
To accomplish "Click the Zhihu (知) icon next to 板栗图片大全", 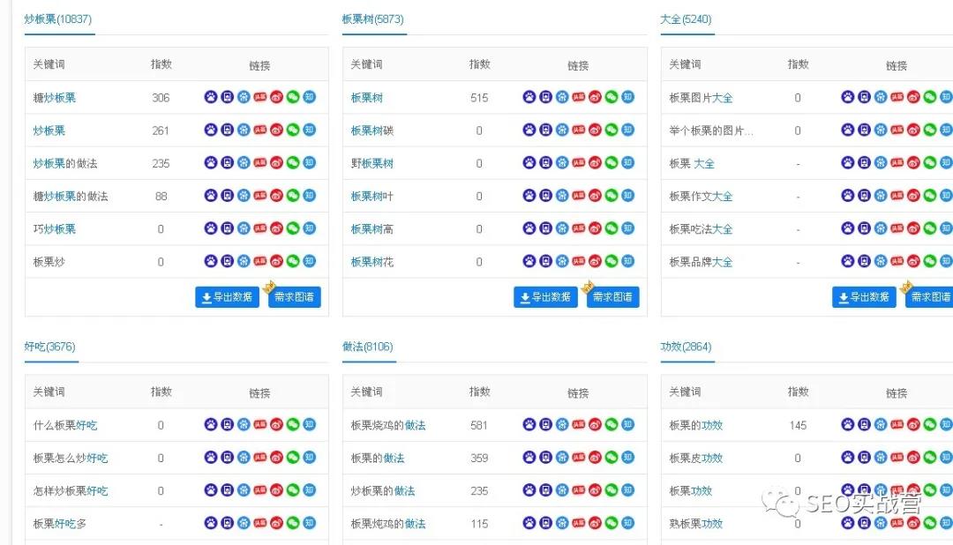I will 946,98.
